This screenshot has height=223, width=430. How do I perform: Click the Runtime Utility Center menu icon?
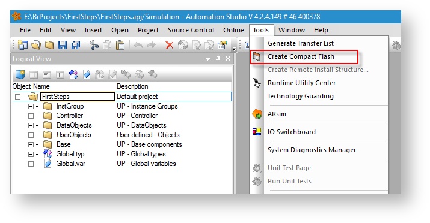point(257,83)
